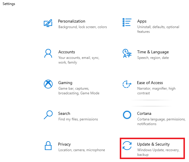Viewport: 189px width, 162px height.
Task: Select the Gaming category title
Action: (65, 83)
